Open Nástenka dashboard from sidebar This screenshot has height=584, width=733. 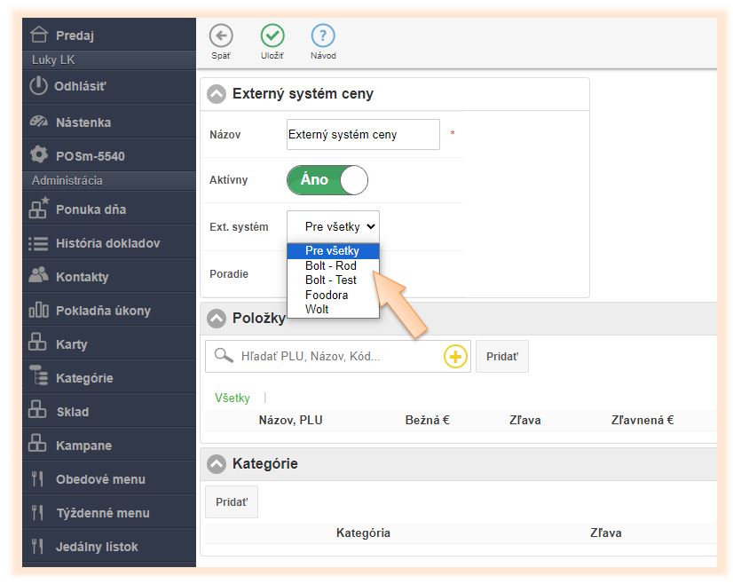pos(83,122)
